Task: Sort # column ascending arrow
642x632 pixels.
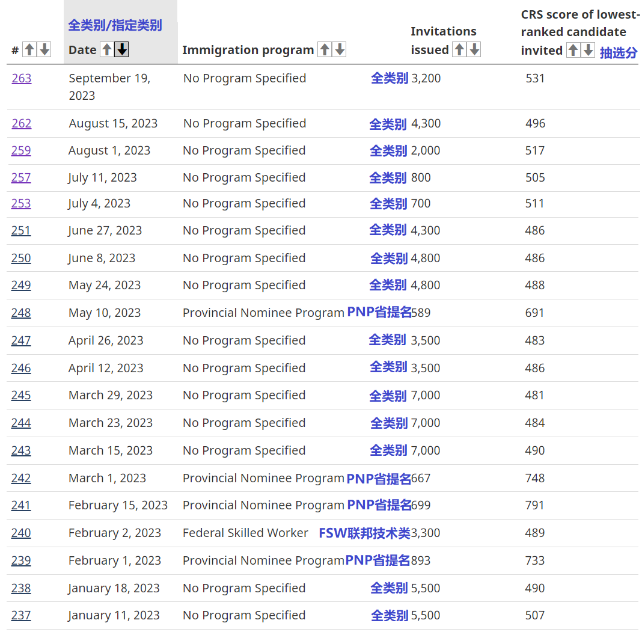Action: [x=29, y=49]
